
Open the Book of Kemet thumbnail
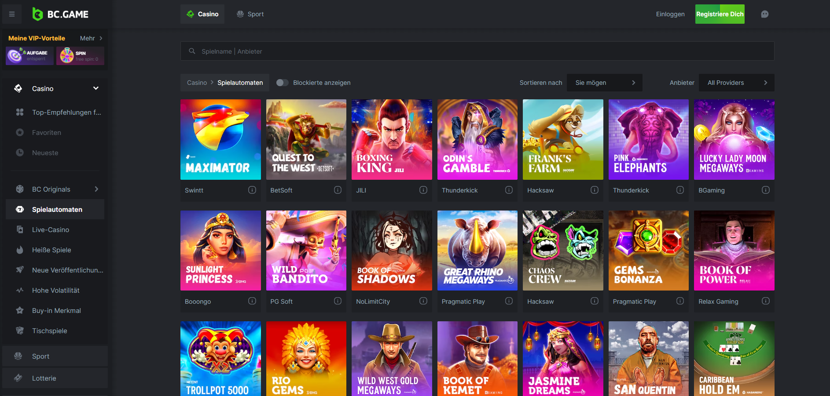click(477, 359)
